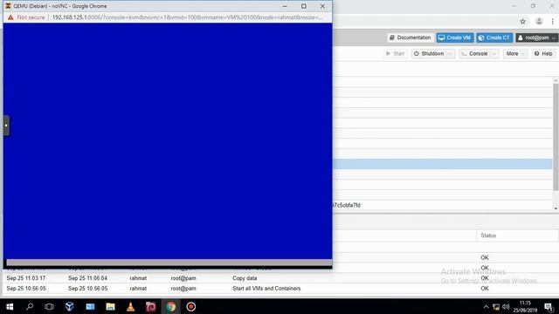559x314 pixels.
Task: Open the Chrome profile avatar icon
Action: [x=539, y=21]
